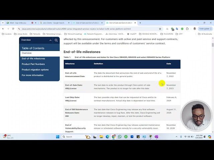This screenshot has height=160, width=214.
Task: Open the Chrome profile avatar
Action: (x=195, y=29)
